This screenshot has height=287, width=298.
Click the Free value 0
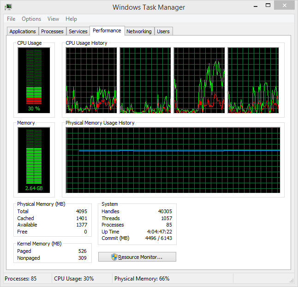[x=85, y=232]
